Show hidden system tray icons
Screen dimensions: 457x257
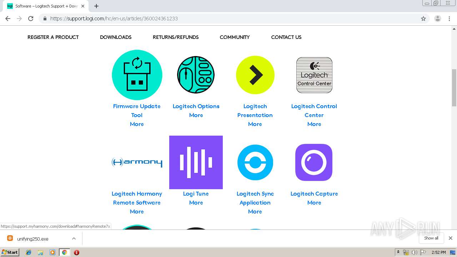coord(398,252)
